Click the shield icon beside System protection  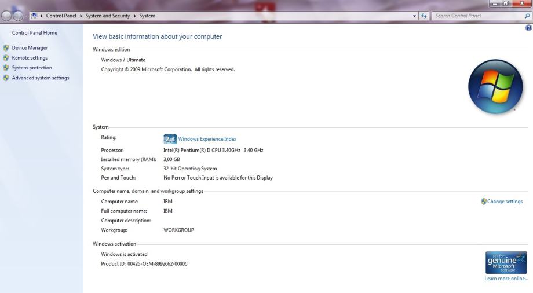coord(6,68)
